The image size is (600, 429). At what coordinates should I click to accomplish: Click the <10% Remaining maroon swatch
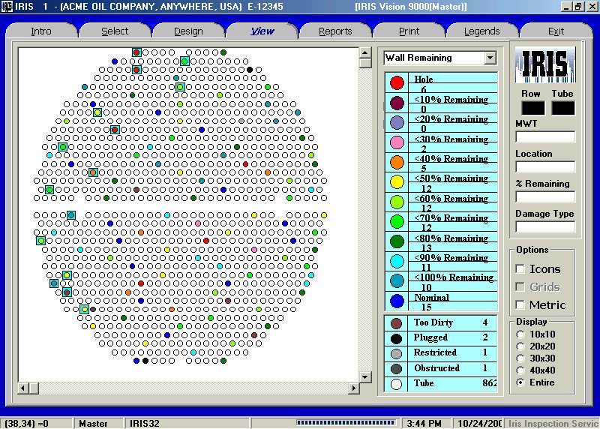(x=397, y=103)
